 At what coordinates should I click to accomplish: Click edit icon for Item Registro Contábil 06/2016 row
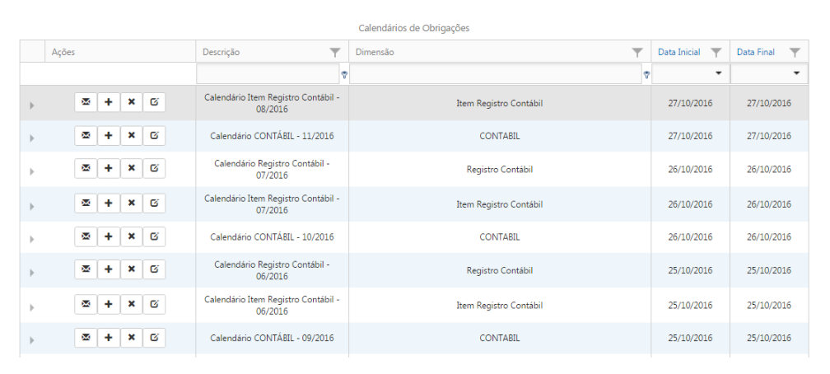pyautogui.click(x=154, y=304)
